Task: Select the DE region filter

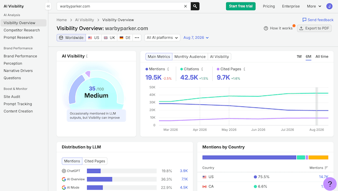Action: point(125,37)
